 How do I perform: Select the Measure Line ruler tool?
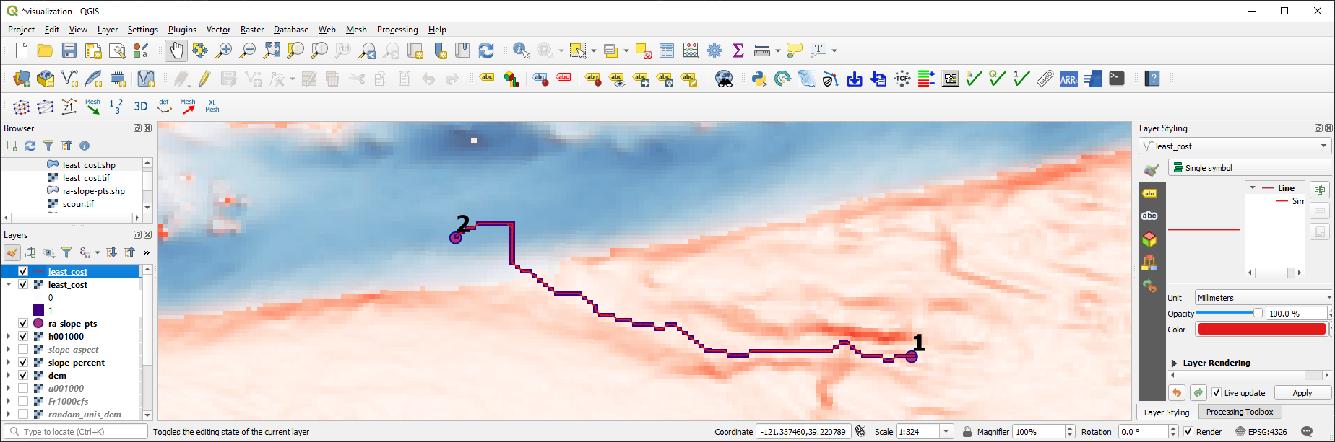click(x=761, y=50)
